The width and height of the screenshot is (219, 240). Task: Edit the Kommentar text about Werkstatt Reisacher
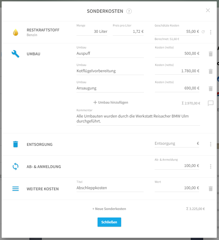pyautogui.click(x=138, y=119)
